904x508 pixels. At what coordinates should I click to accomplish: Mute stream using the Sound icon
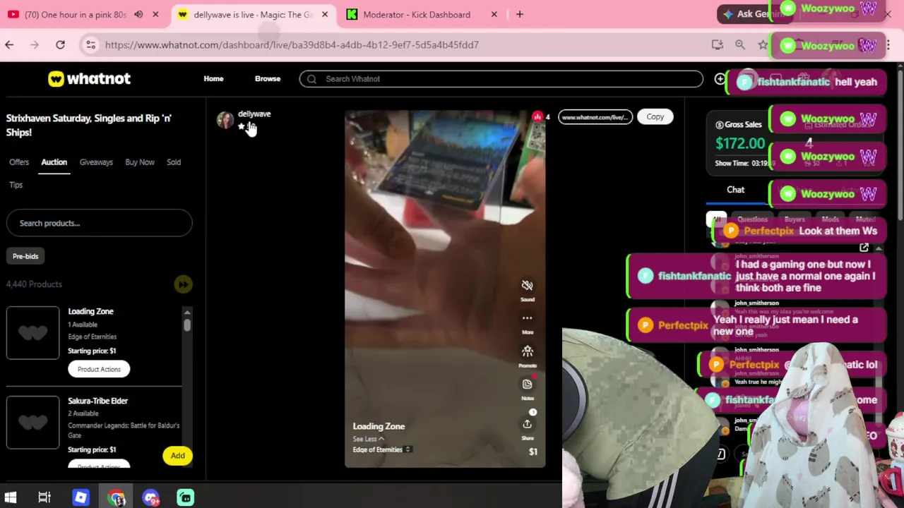527,286
